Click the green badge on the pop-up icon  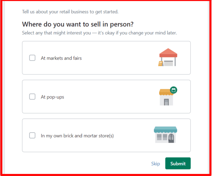(x=174, y=90)
